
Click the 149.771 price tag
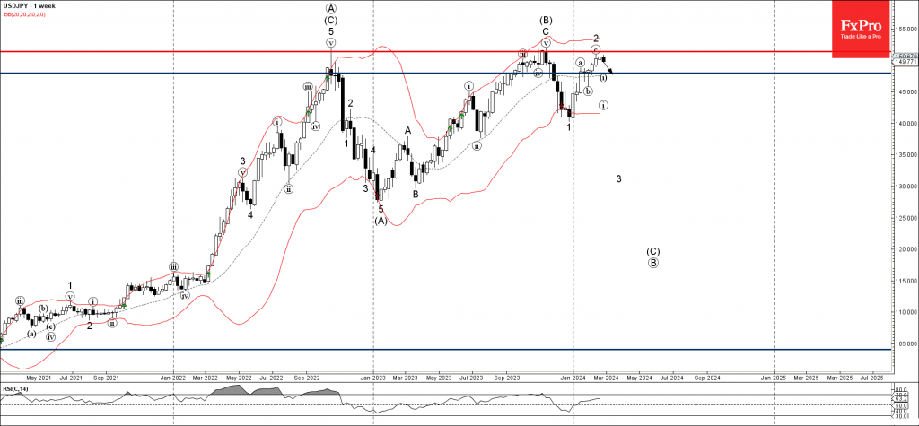point(905,62)
